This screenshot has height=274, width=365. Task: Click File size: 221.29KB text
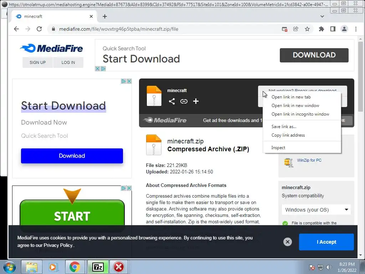pos(166,165)
